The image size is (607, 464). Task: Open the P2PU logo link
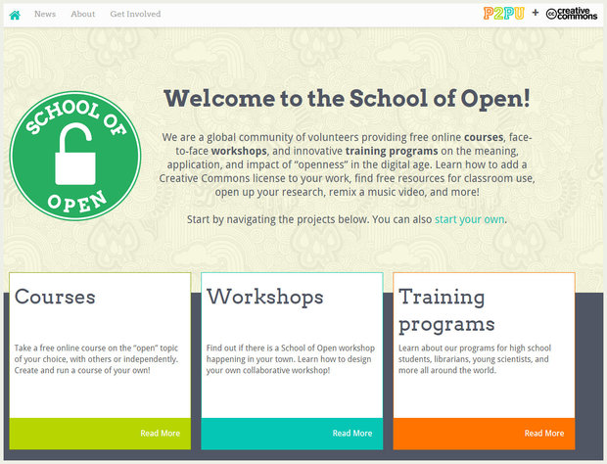click(503, 14)
